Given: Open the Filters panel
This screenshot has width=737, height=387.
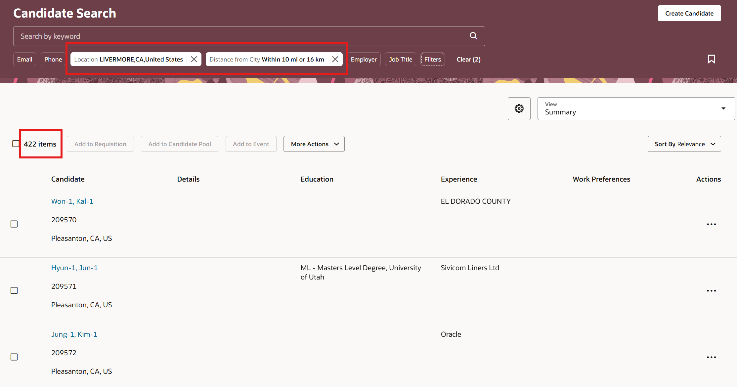Looking at the screenshot, I should (x=432, y=59).
